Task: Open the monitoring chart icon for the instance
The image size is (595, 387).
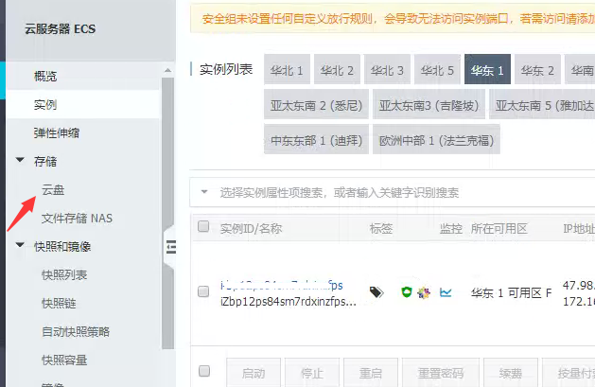Action: point(446,292)
